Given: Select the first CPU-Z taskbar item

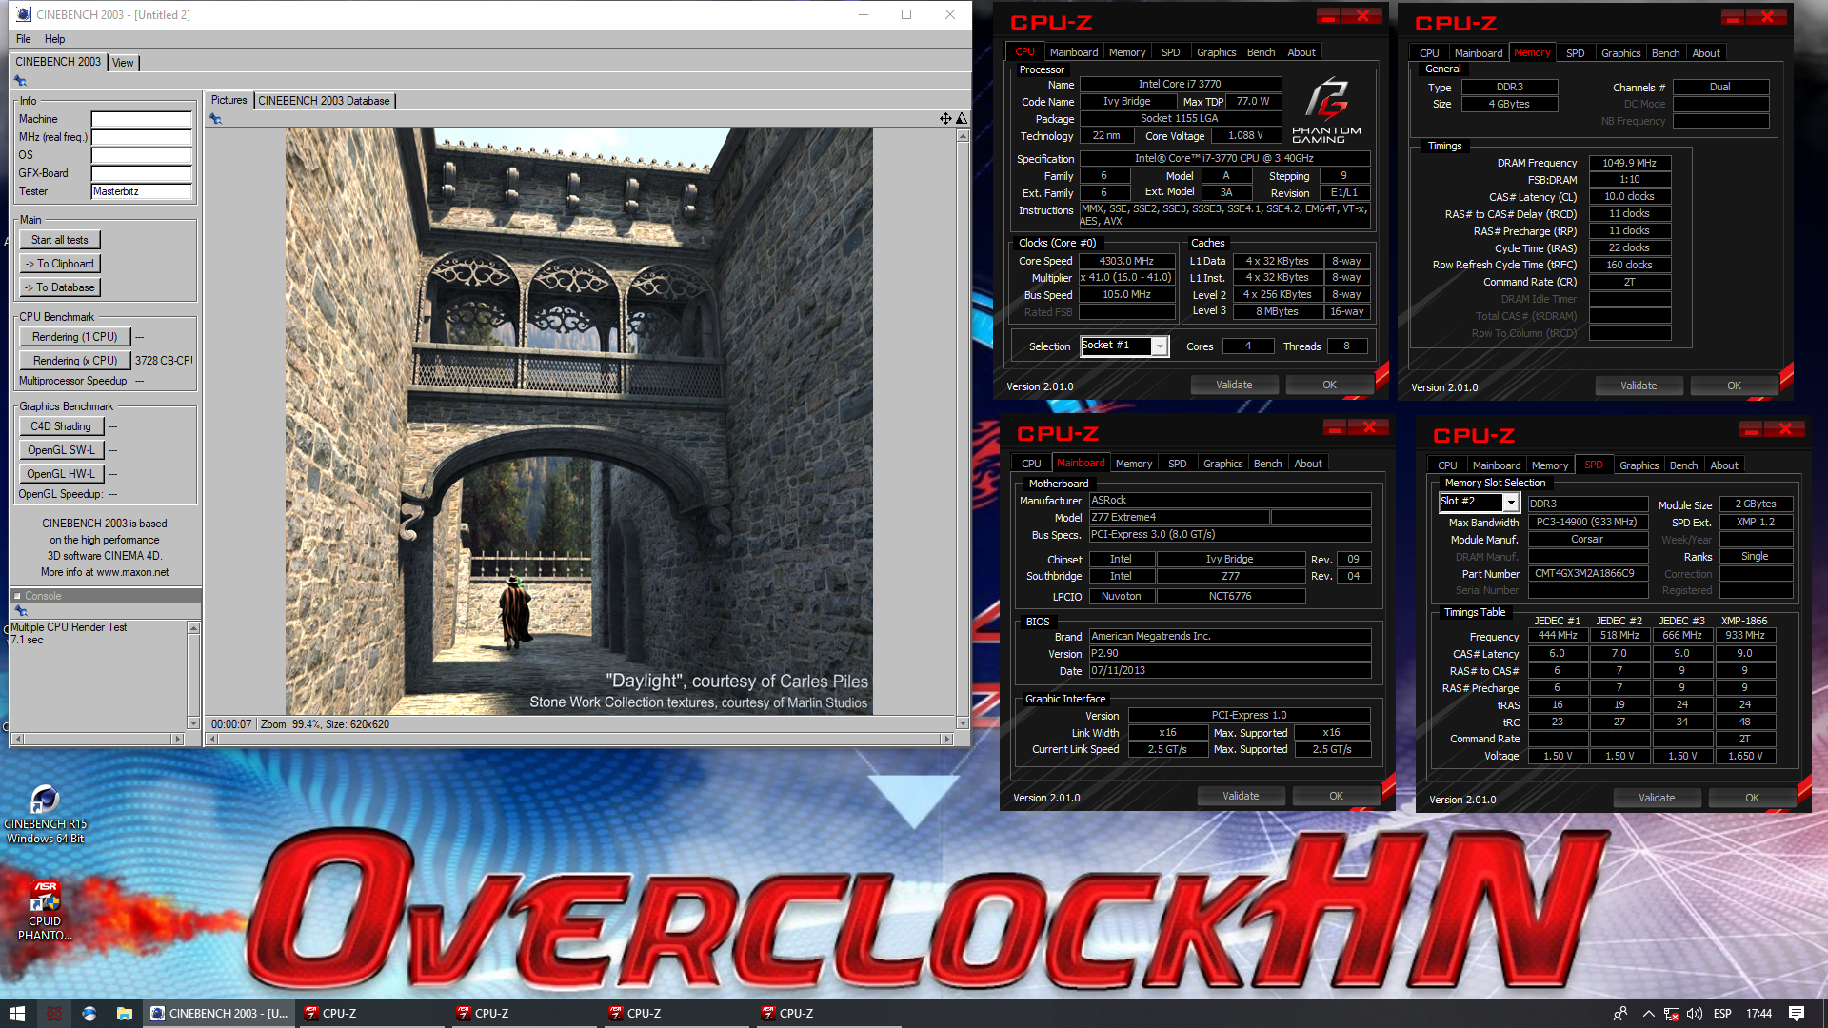Looking at the screenshot, I should (x=371, y=1014).
